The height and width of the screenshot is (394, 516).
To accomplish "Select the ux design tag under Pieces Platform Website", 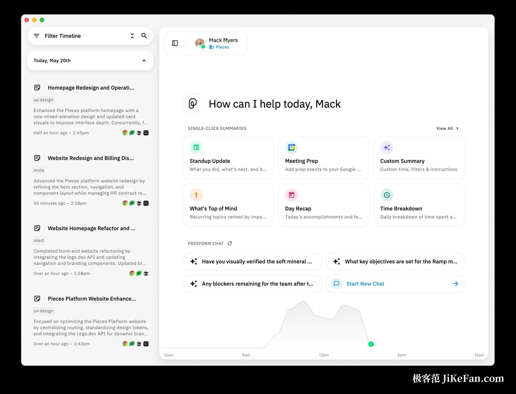I will (x=43, y=311).
